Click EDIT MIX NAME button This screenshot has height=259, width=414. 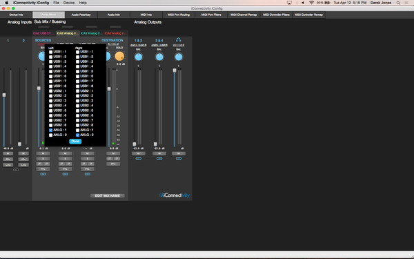[x=108, y=196]
